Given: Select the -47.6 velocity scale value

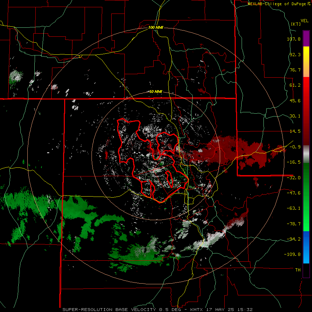Looking at the screenshot, I should pyautogui.click(x=294, y=193).
